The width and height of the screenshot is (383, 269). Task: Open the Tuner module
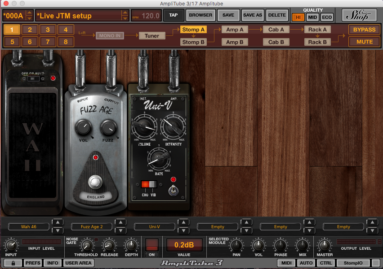point(152,36)
